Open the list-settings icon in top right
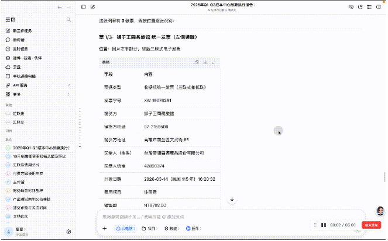 [x=369, y=7]
